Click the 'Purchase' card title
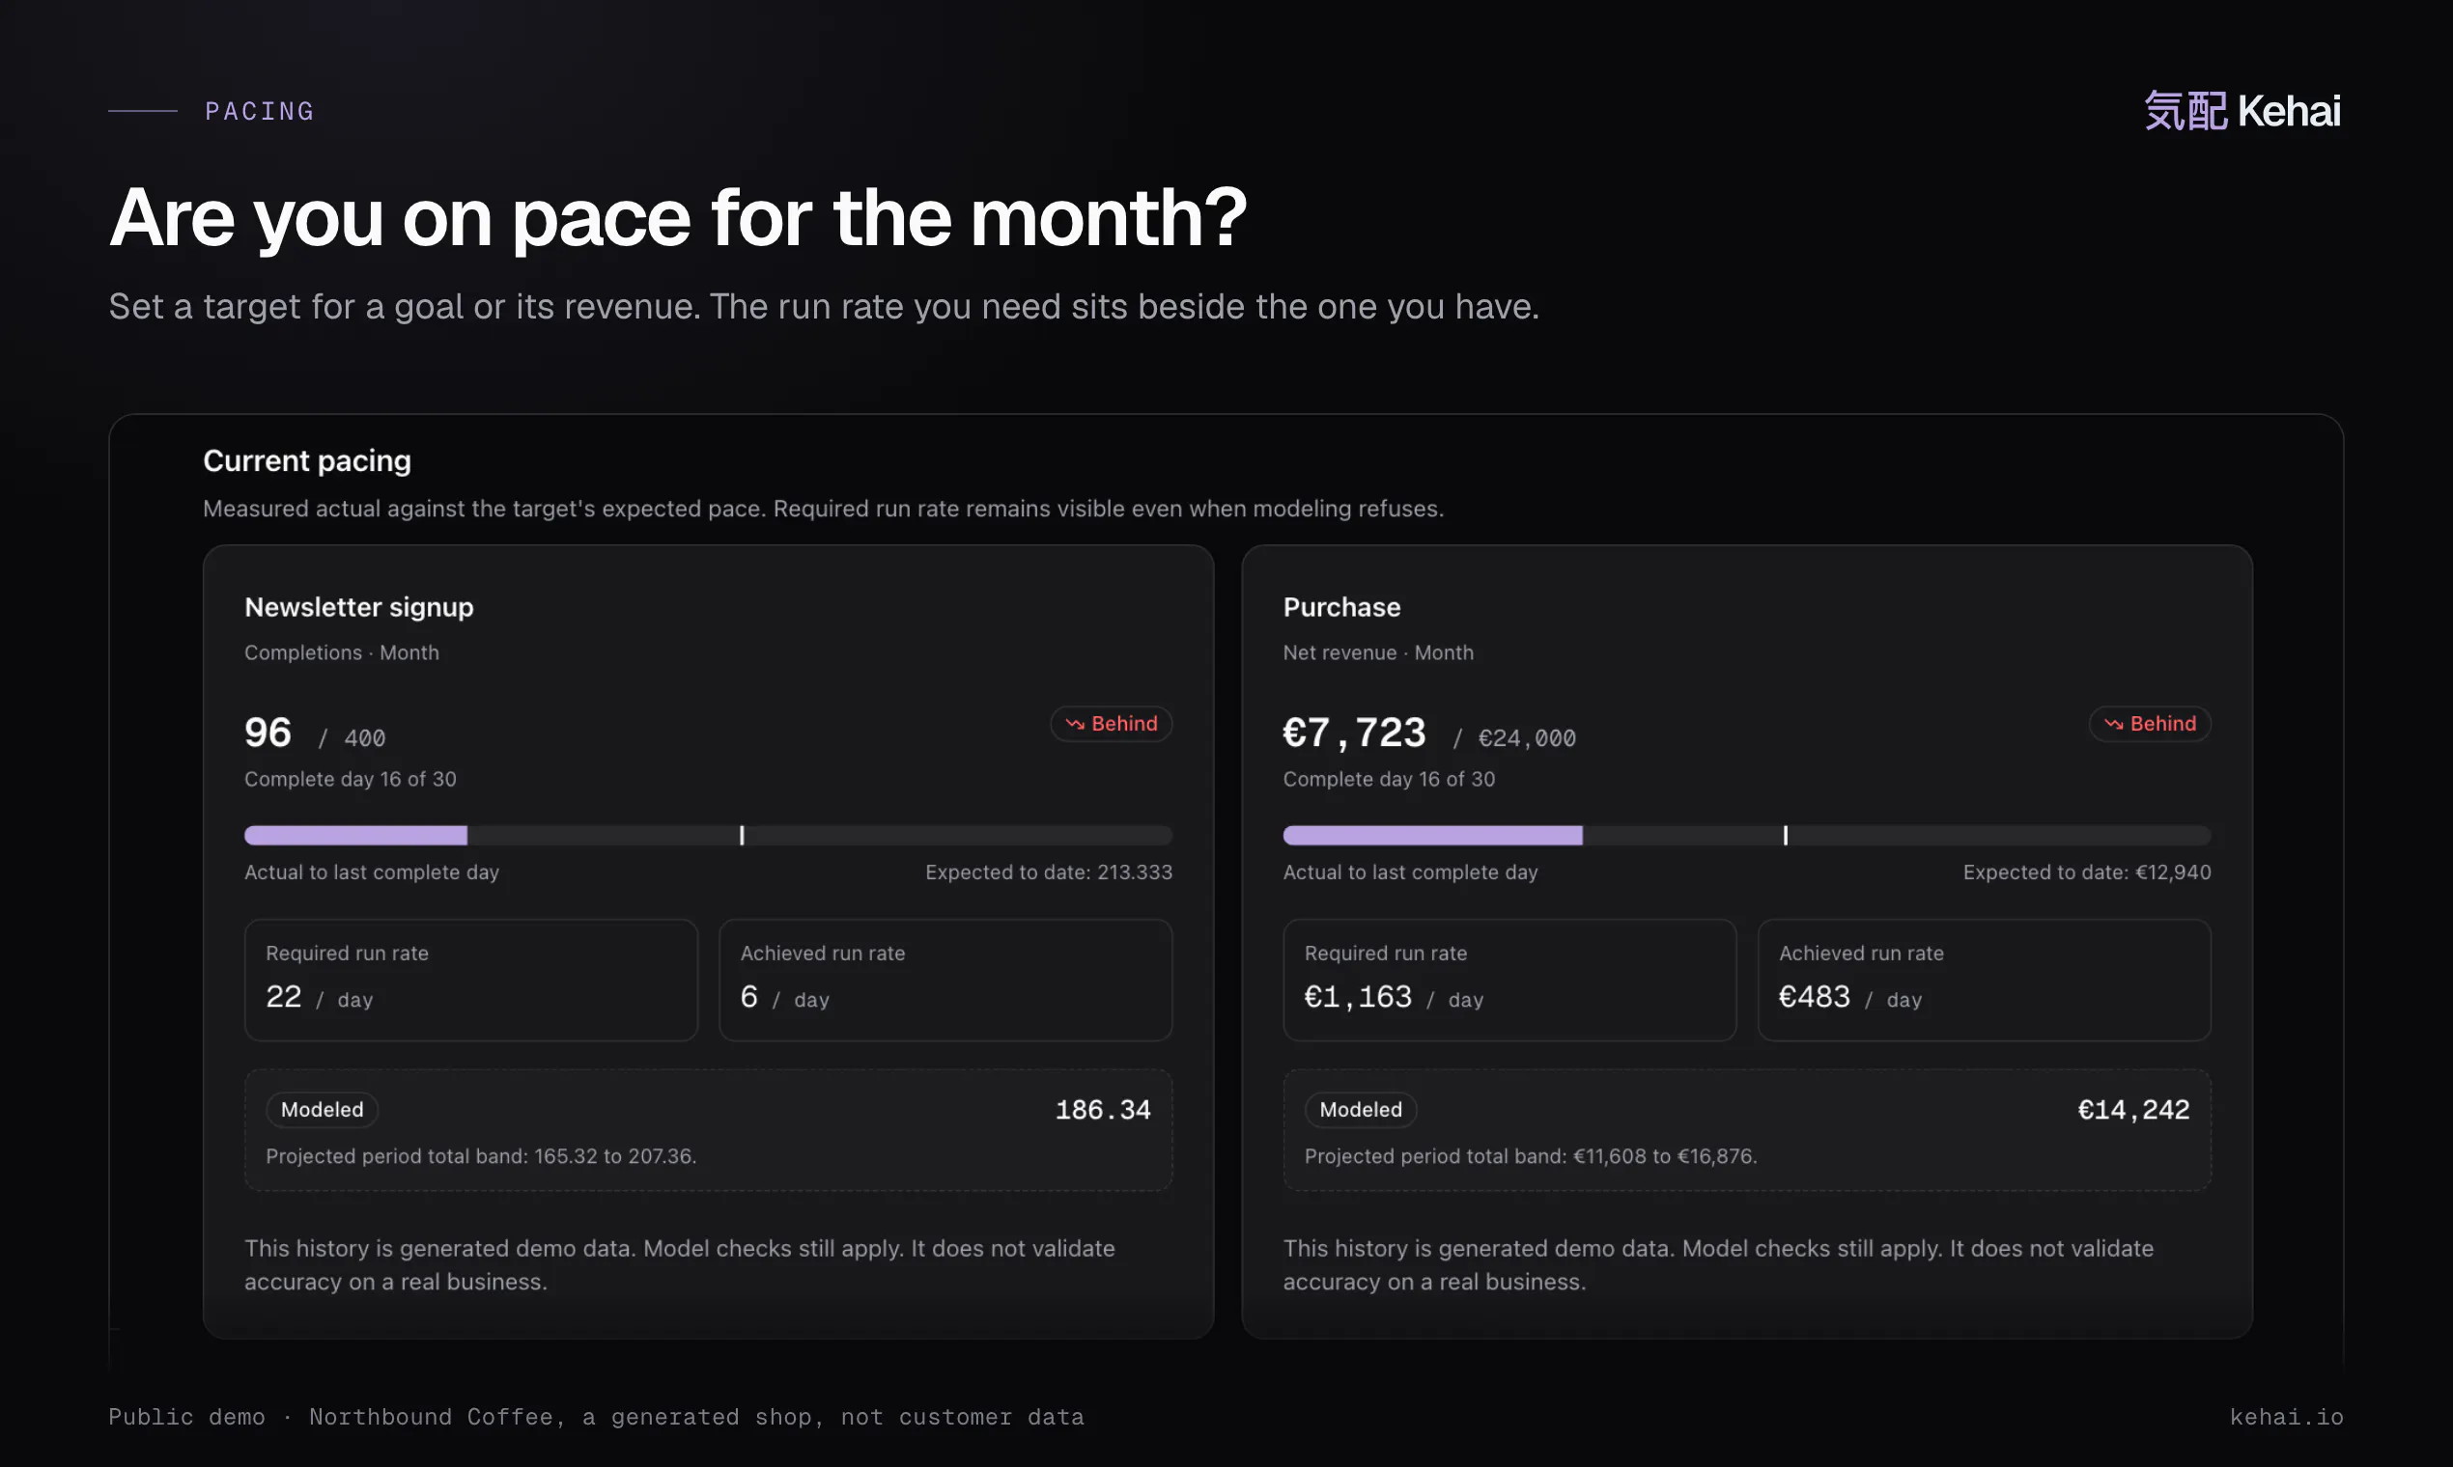The width and height of the screenshot is (2453, 1467). (x=1341, y=607)
